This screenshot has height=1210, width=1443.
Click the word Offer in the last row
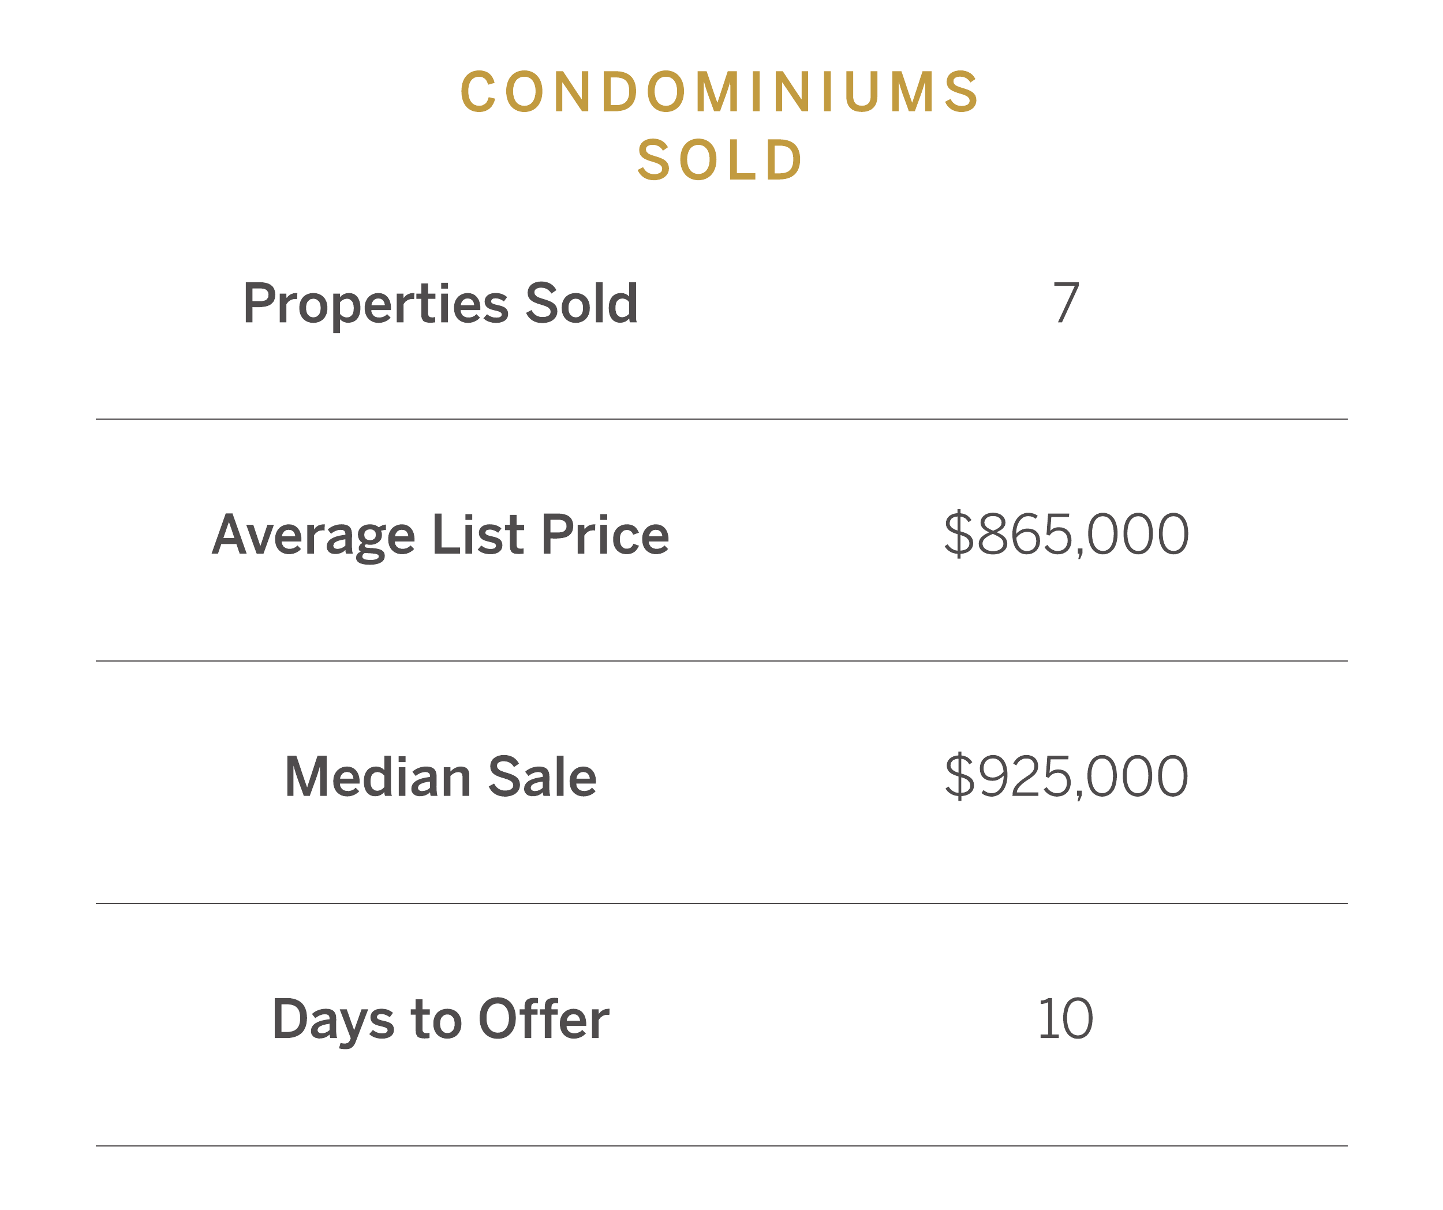point(544,1019)
